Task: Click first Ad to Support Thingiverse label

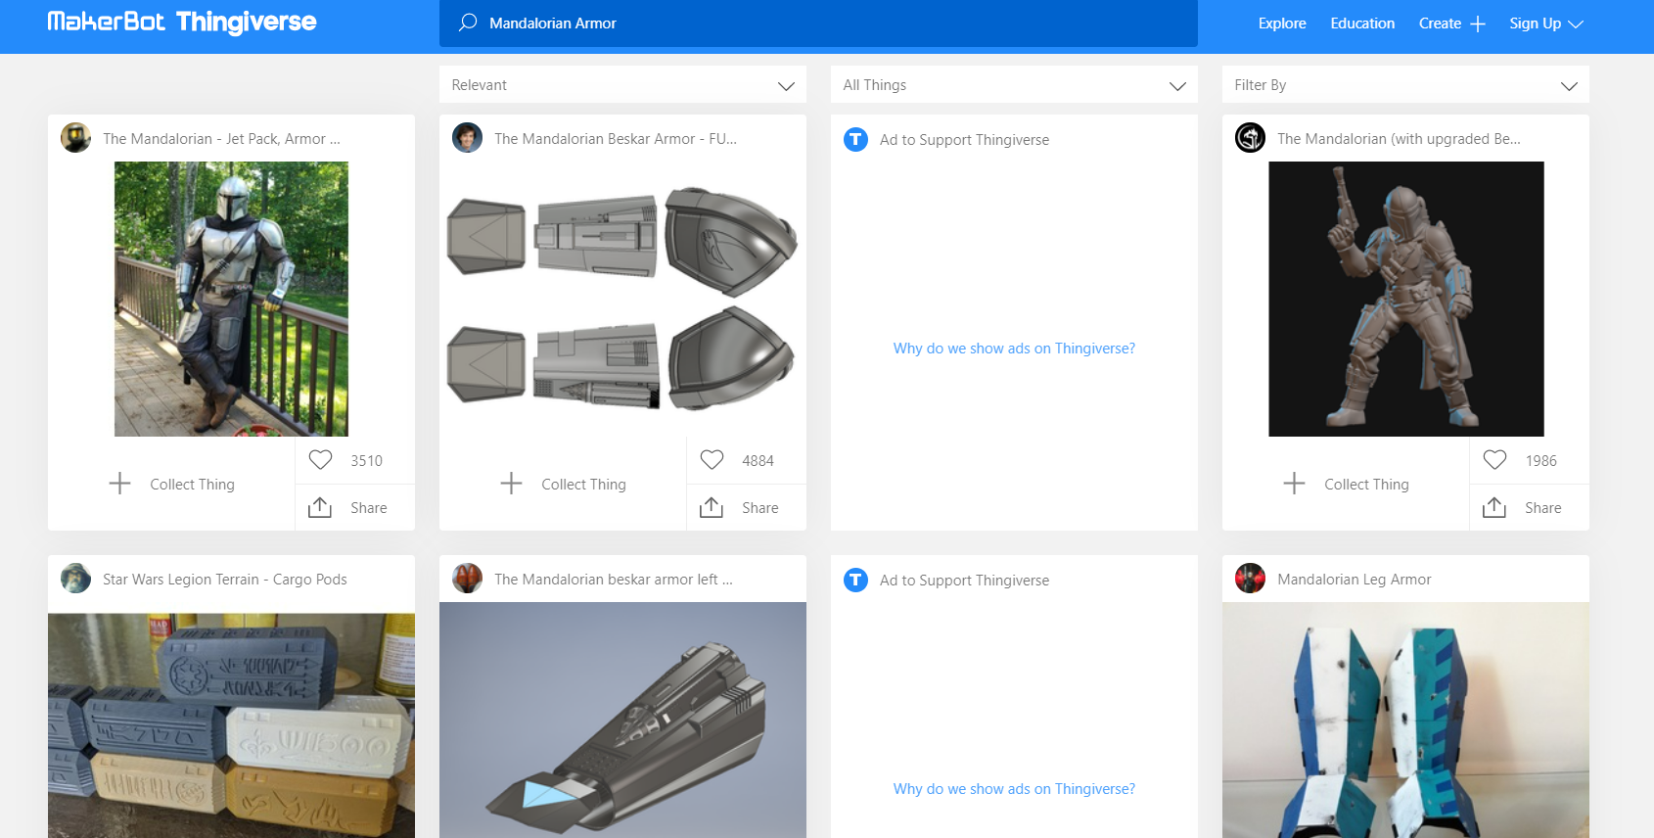Action: [964, 140]
